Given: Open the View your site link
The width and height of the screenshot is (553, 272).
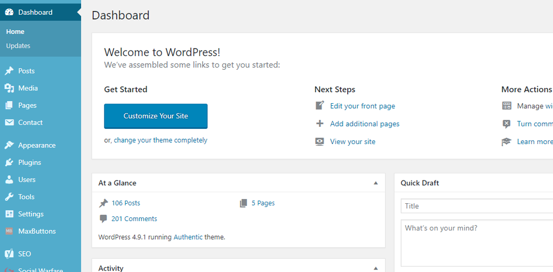Looking at the screenshot, I should coord(353,142).
